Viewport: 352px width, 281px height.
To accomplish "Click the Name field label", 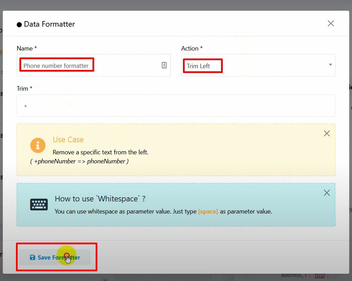I will click(24, 48).
